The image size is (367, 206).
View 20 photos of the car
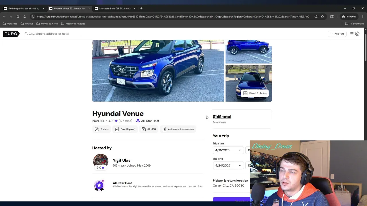255,93
